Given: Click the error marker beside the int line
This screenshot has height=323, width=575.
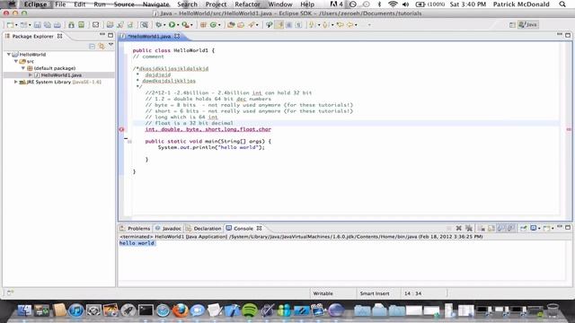Looking at the screenshot, I should click(122, 129).
